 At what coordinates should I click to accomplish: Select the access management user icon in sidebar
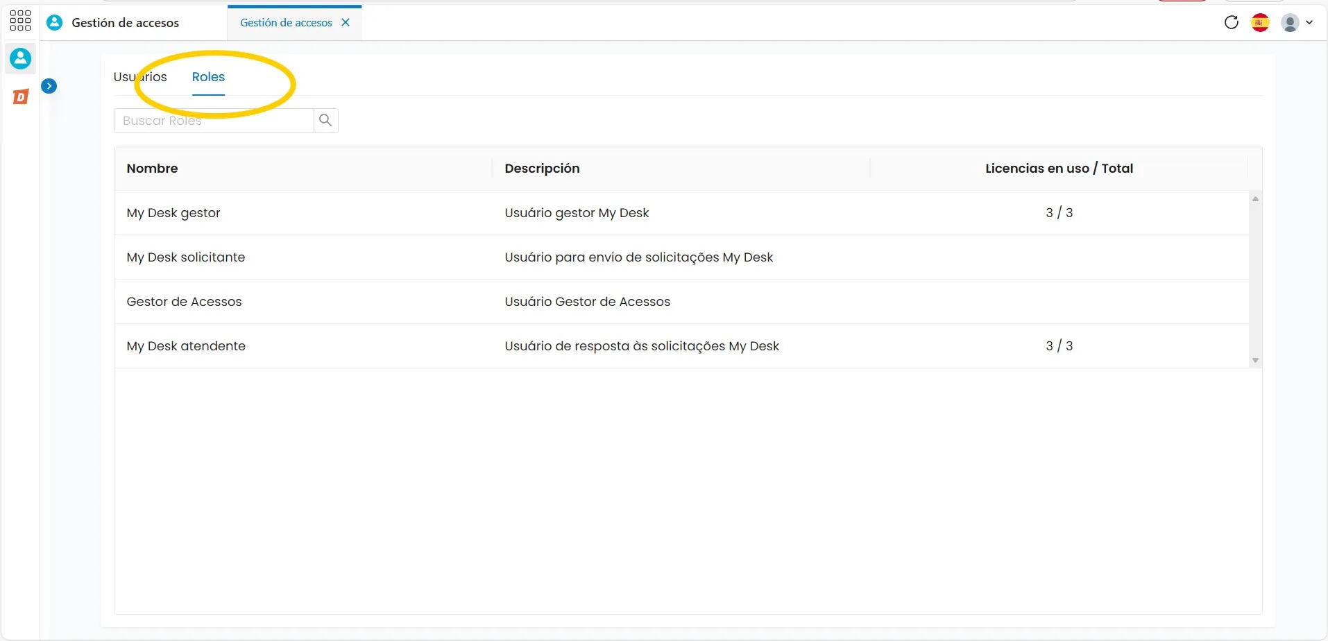20,58
